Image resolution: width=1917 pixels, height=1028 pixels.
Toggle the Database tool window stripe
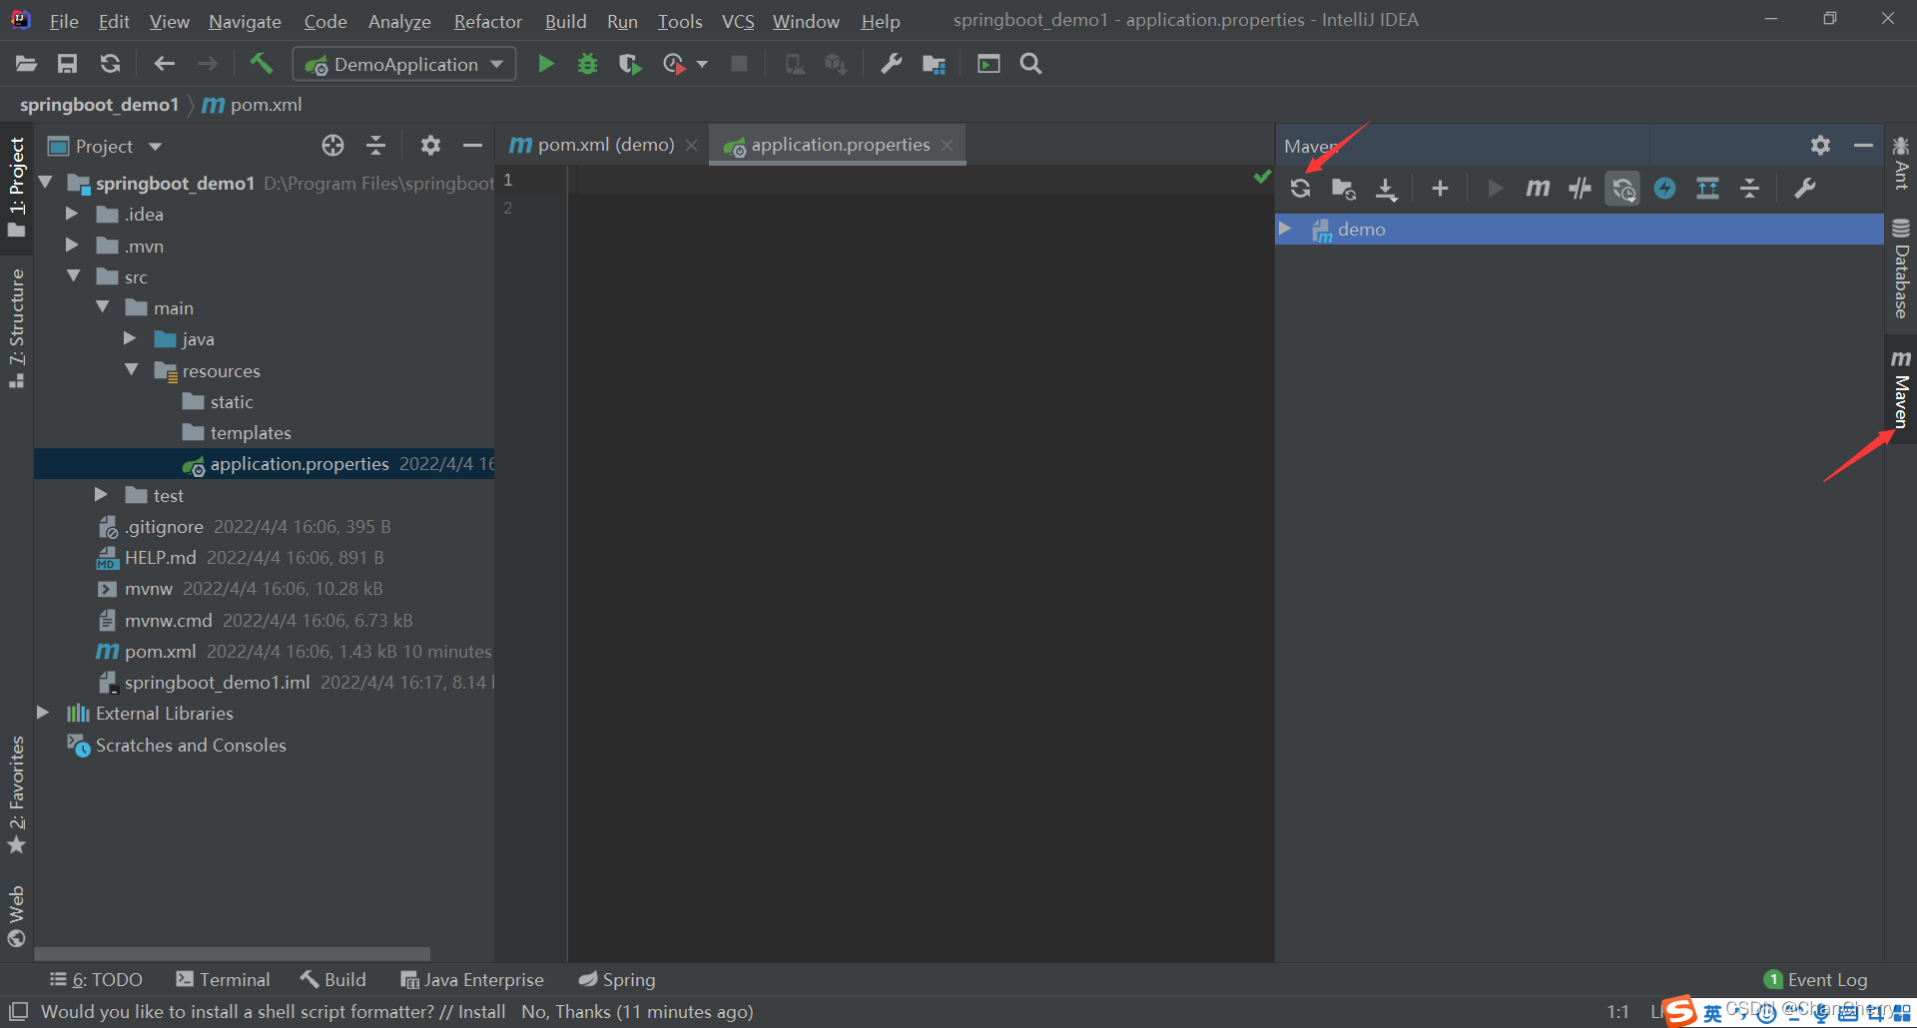click(1901, 267)
